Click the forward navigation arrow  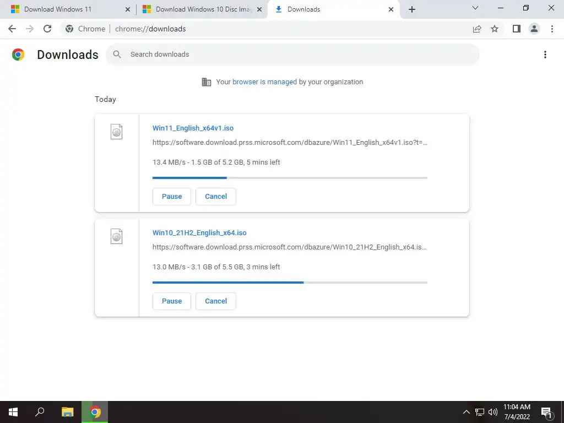[30, 29]
